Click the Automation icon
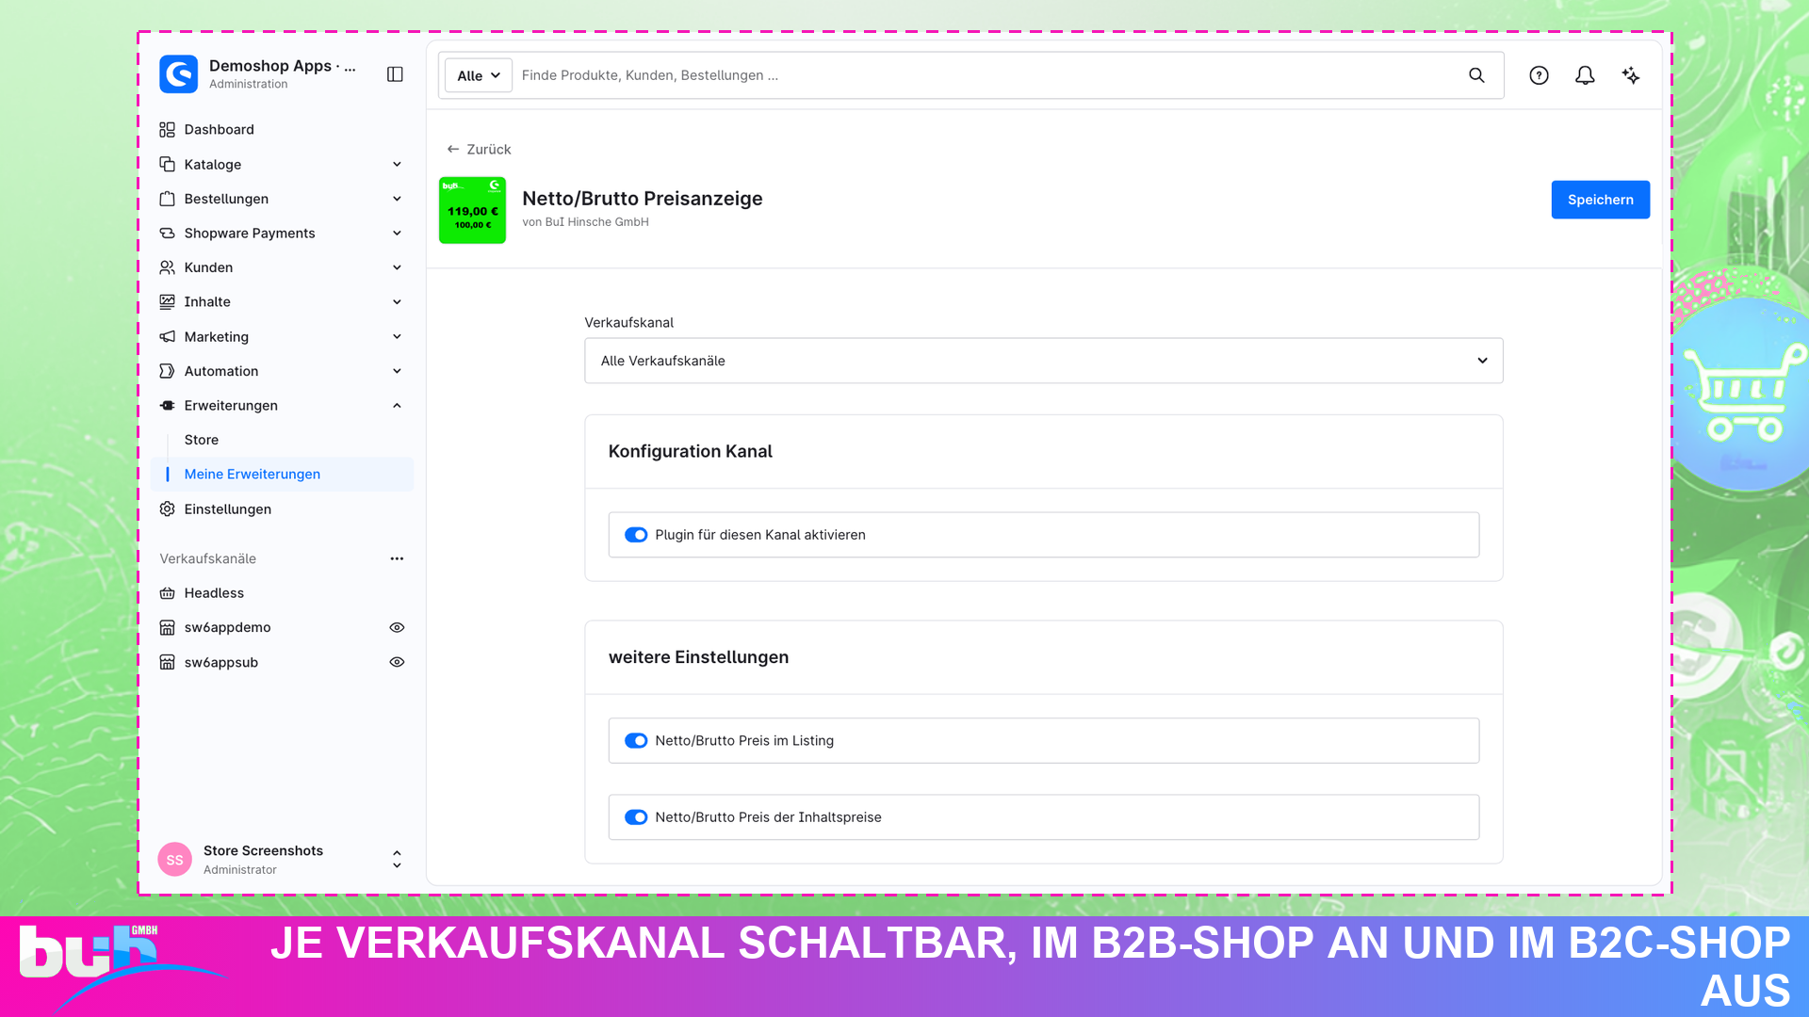This screenshot has width=1809, height=1017. (167, 371)
